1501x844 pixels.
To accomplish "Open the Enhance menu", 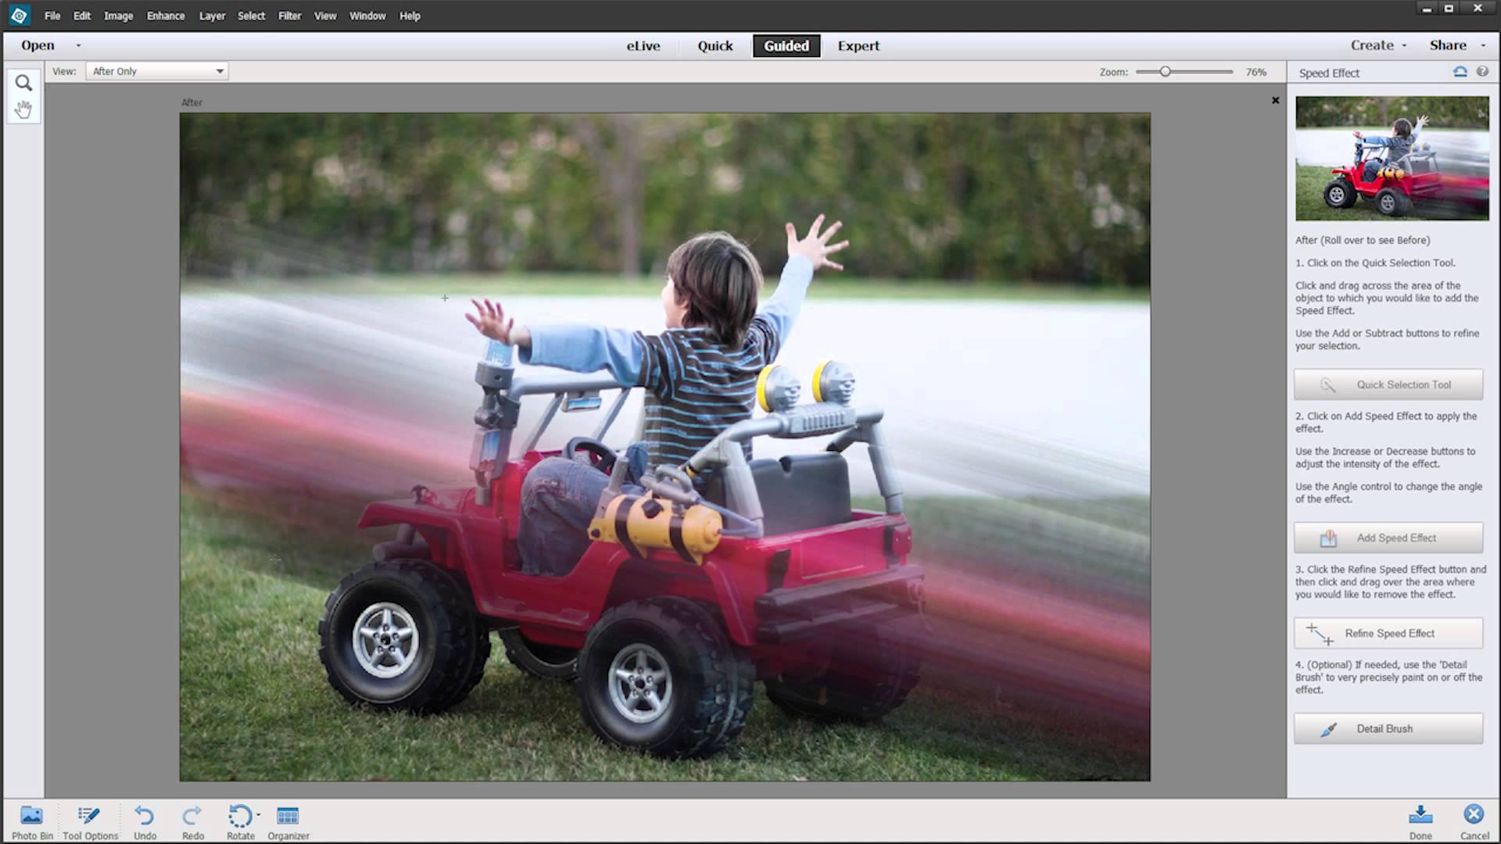I will 165,16.
